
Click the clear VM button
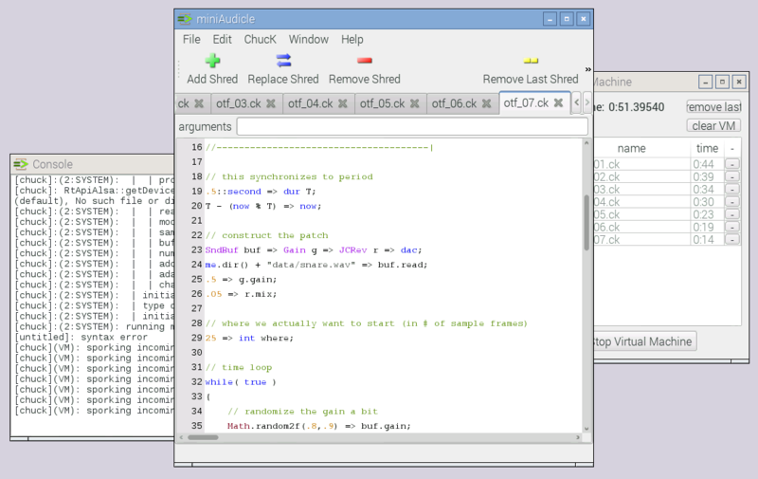click(x=713, y=126)
